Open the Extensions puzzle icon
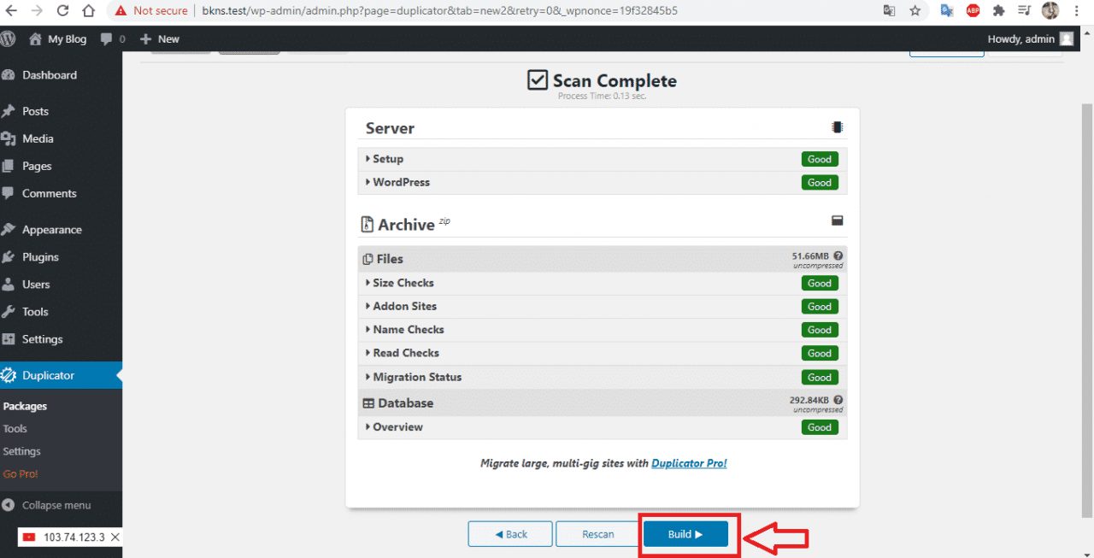The width and height of the screenshot is (1094, 558). [999, 11]
